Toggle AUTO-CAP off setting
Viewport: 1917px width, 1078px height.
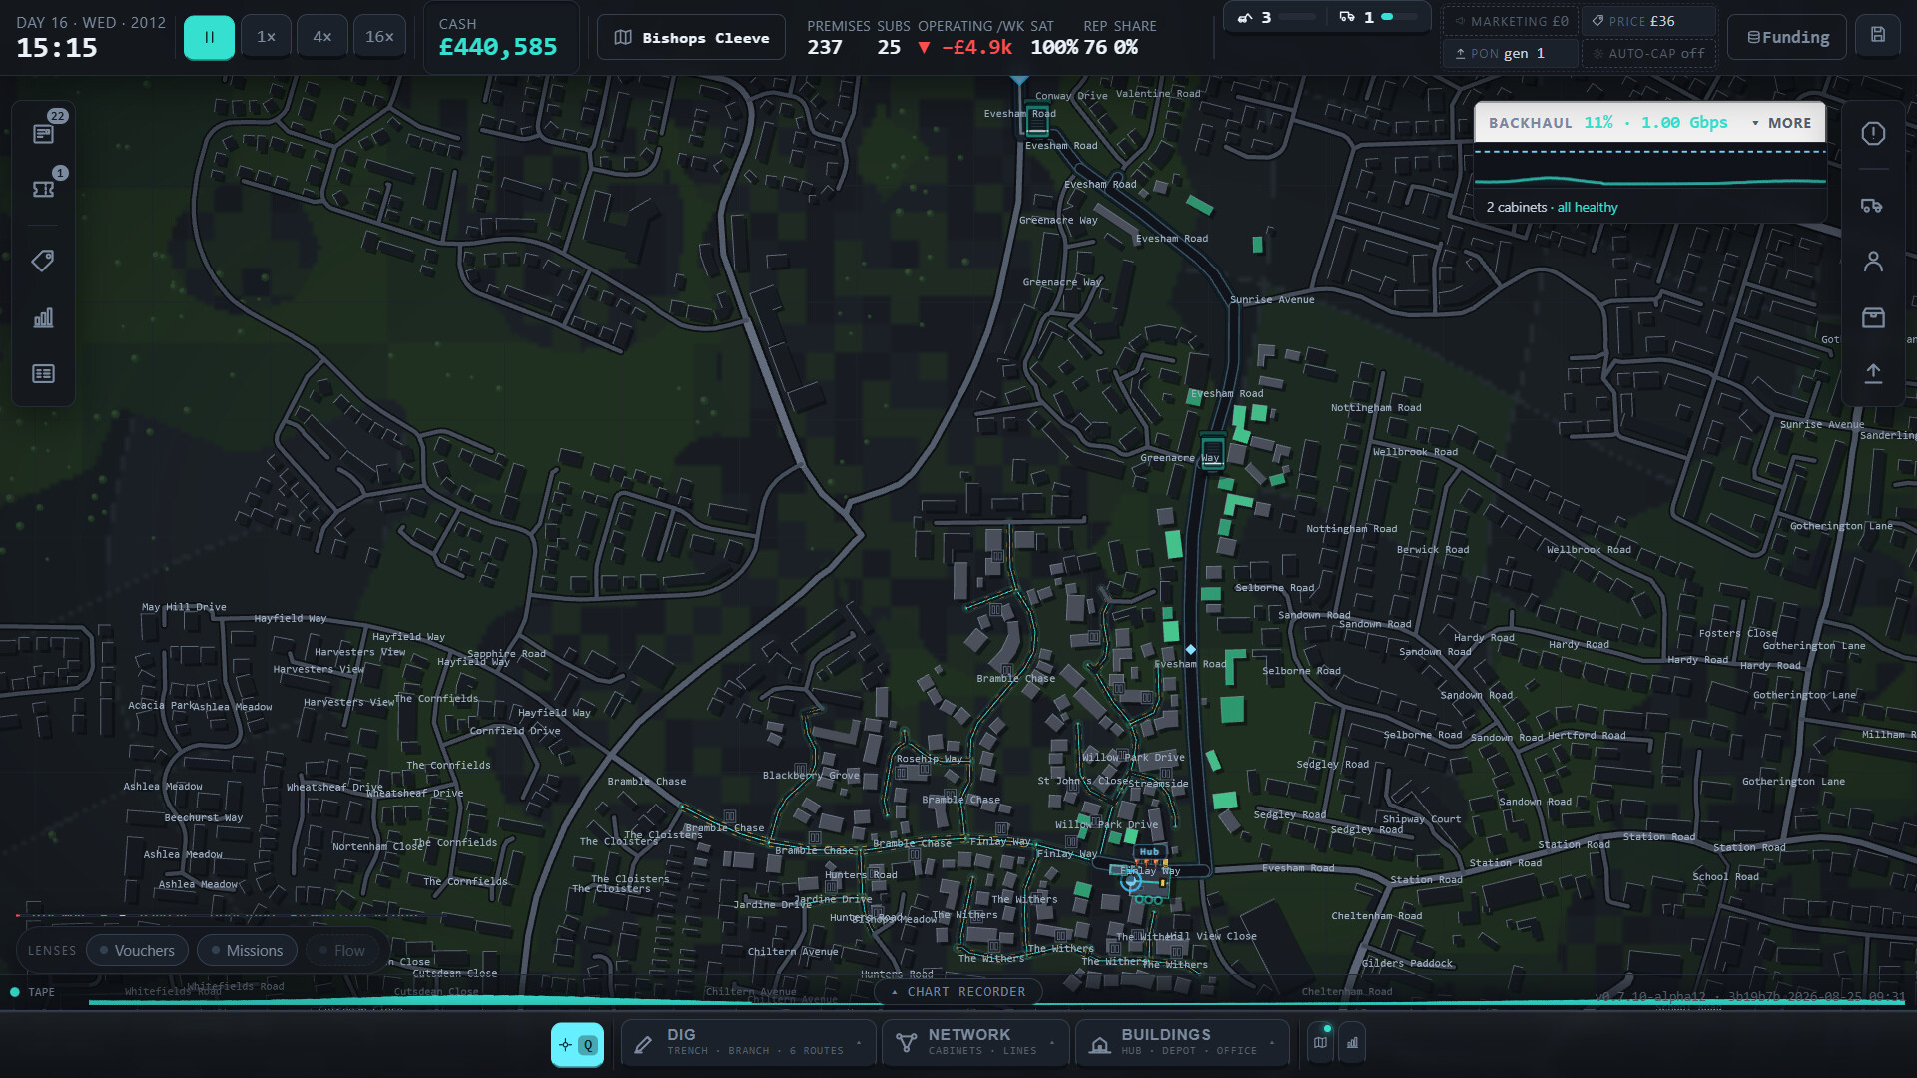(x=1648, y=53)
